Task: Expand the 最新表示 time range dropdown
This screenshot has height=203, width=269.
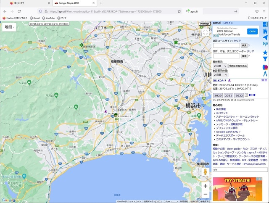Action: (x=219, y=66)
